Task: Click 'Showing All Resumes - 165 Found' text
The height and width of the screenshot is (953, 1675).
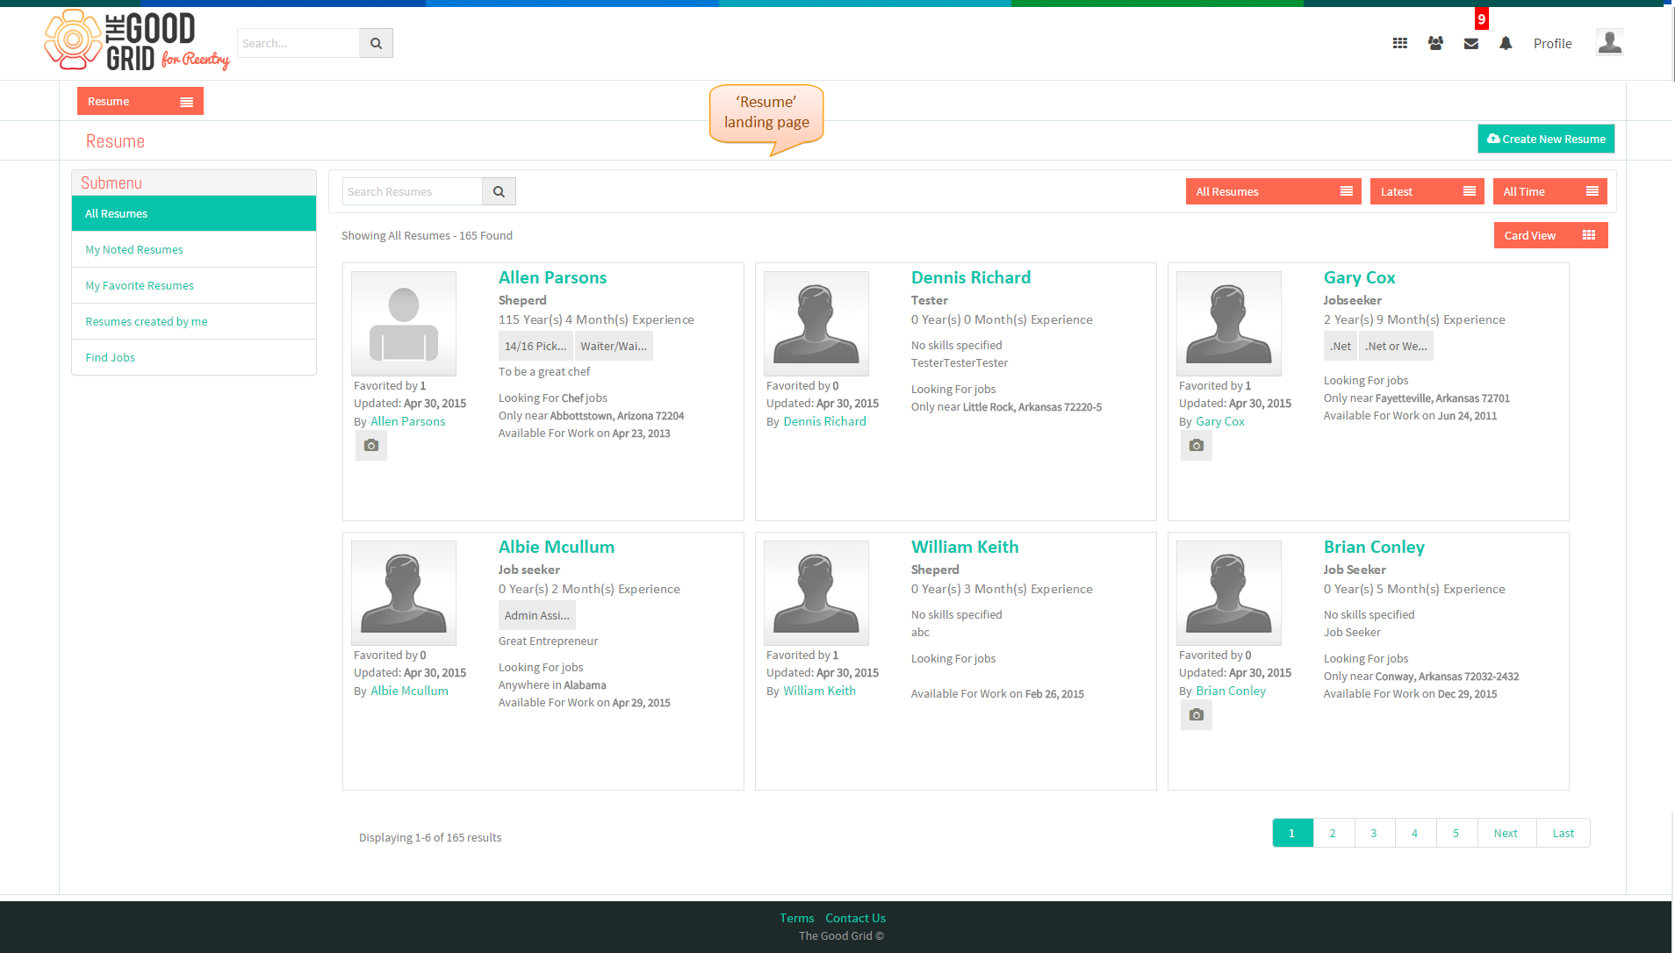Action: 427,235
